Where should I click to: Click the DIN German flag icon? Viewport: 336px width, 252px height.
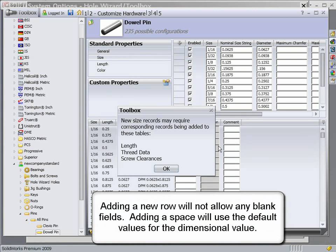[x=21, y=33]
